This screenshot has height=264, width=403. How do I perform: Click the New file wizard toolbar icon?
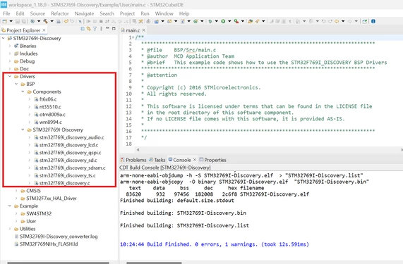click(x=4, y=21)
